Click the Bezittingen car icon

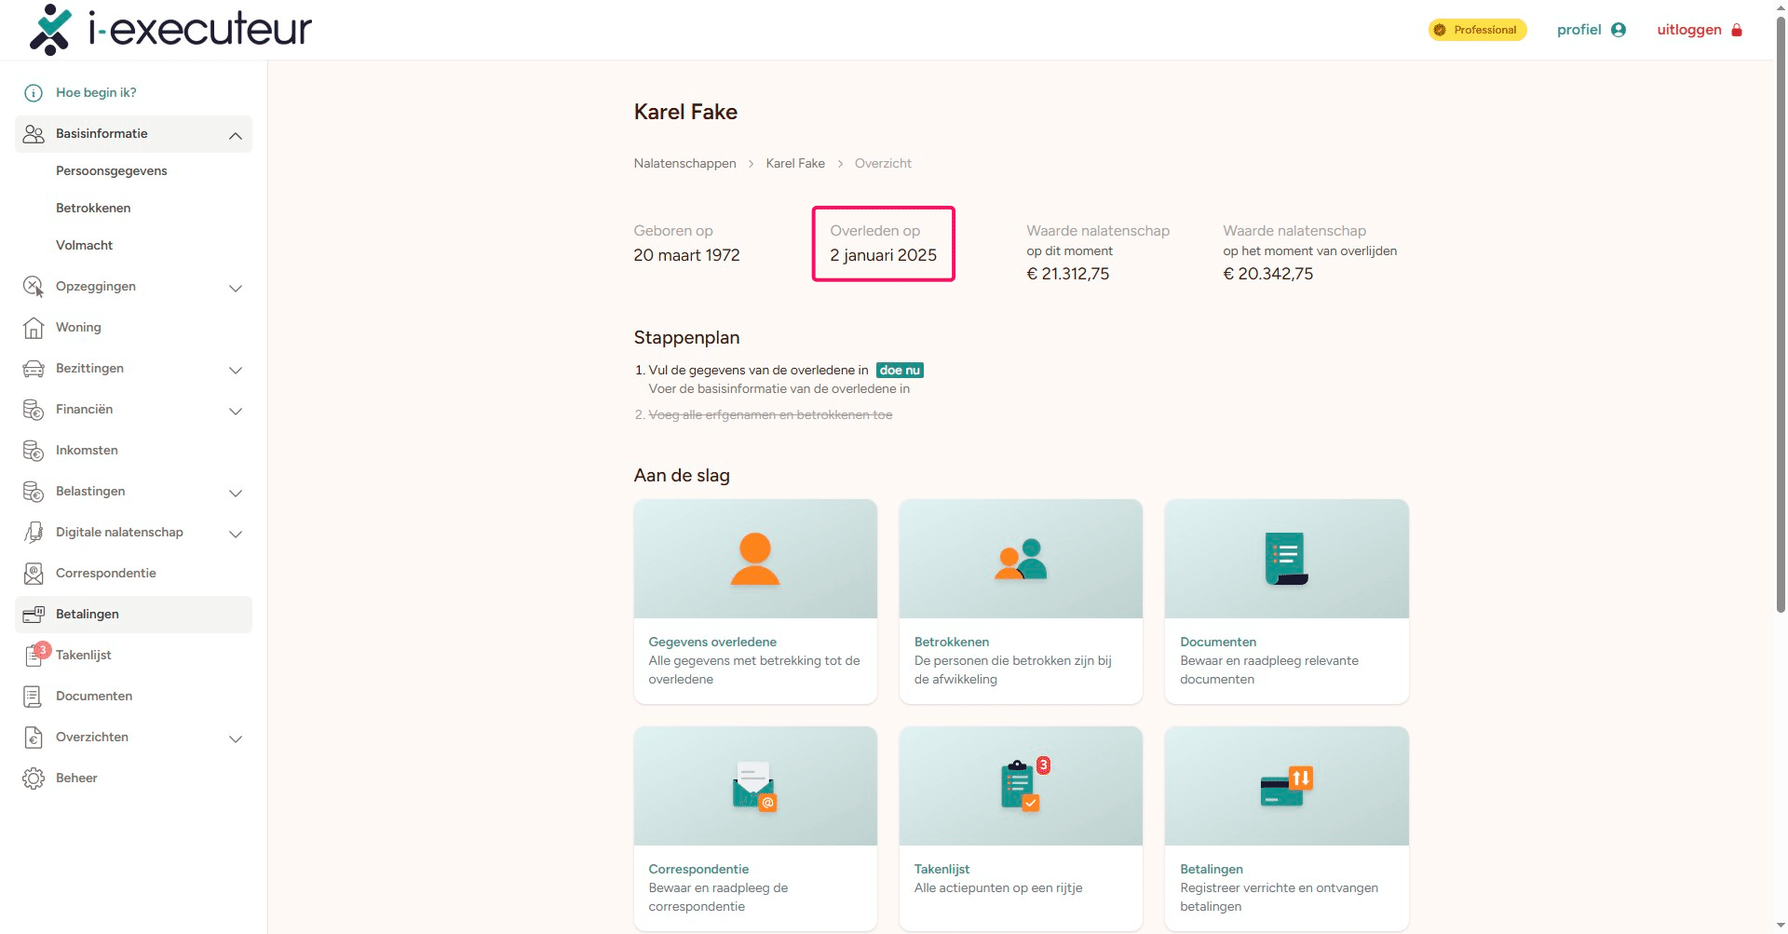pos(34,369)
